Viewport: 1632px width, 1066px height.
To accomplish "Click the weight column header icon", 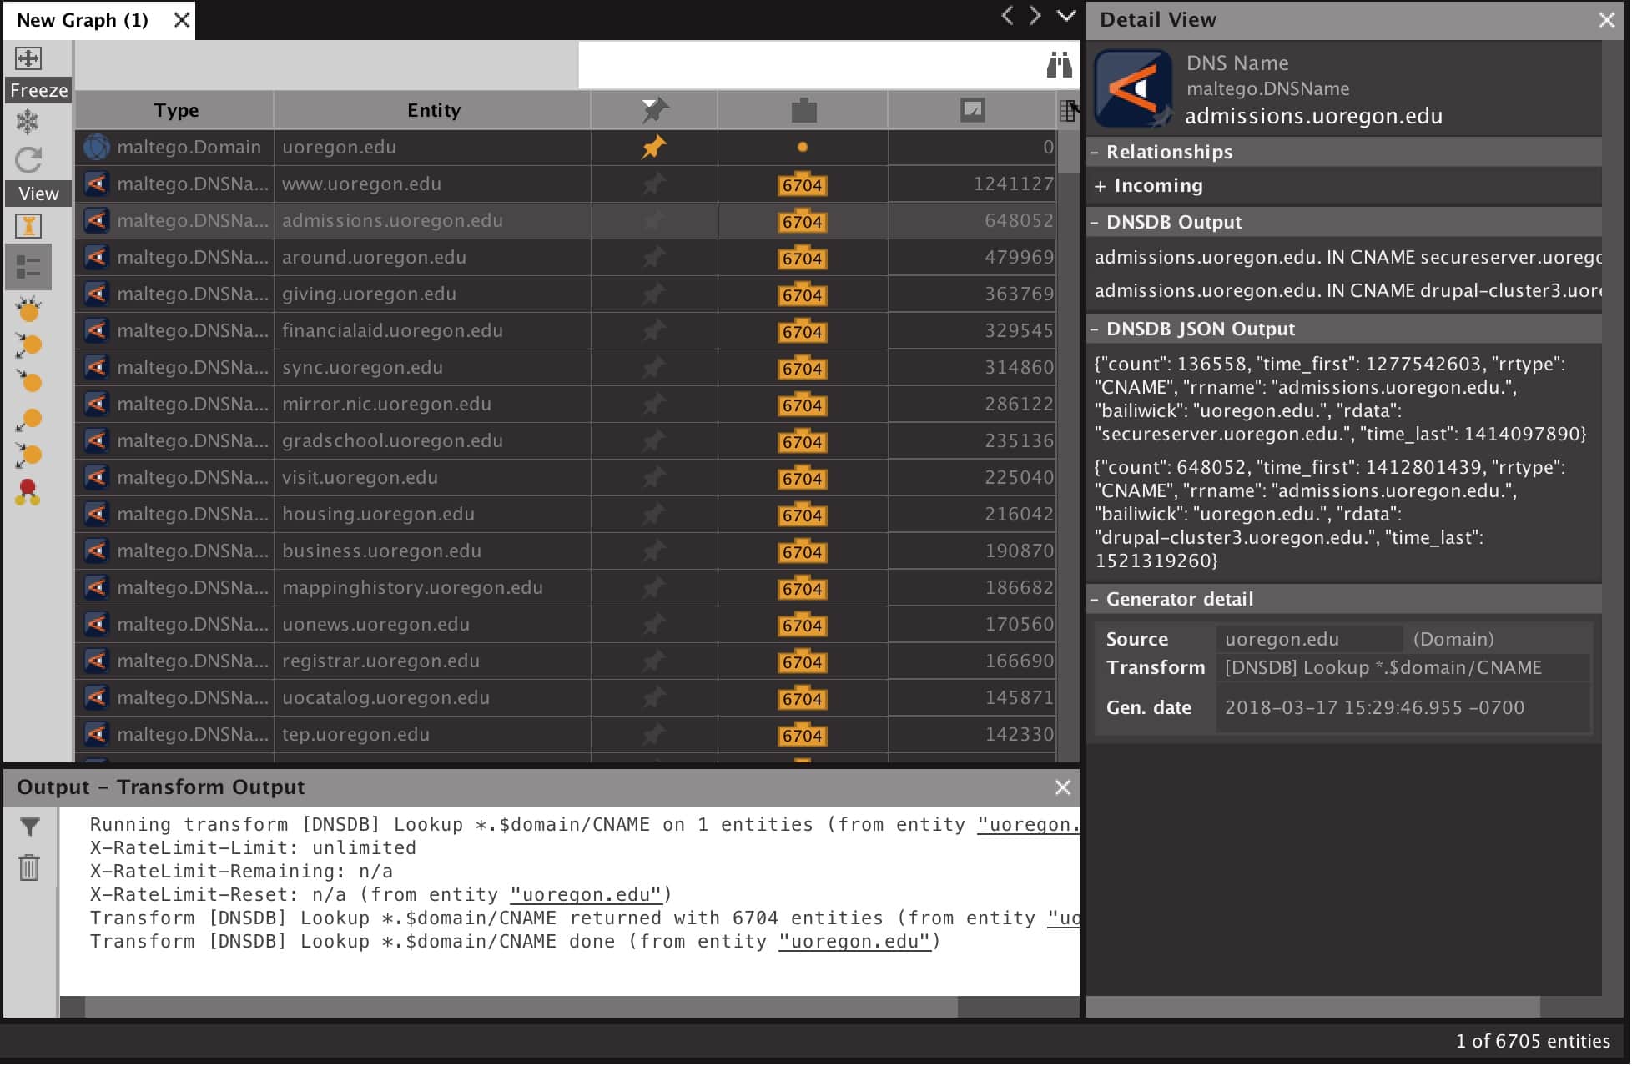I will [x=972, y=110].
